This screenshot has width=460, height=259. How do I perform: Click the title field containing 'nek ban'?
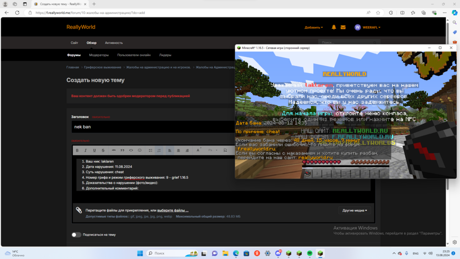(153, 127)
